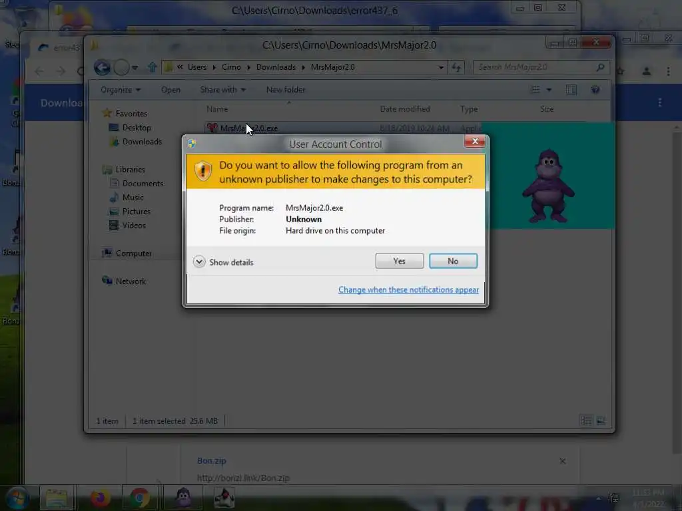Switch to large icons view in status bar
Screen dimensions: 682x511
tap(601, 421)
